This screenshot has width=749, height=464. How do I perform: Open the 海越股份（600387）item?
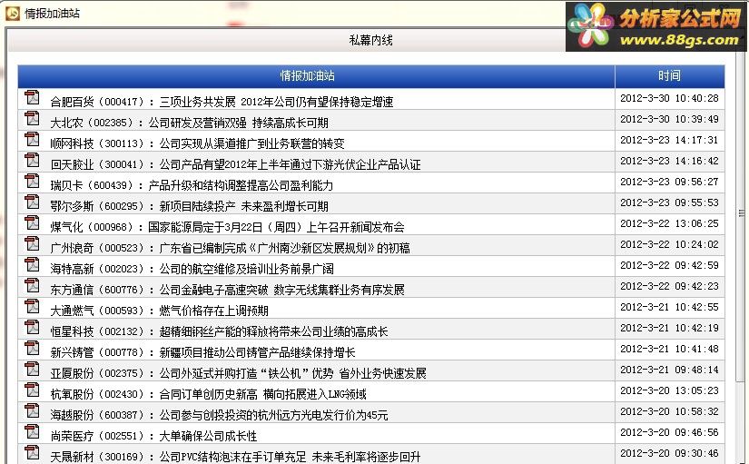(220, 415)
